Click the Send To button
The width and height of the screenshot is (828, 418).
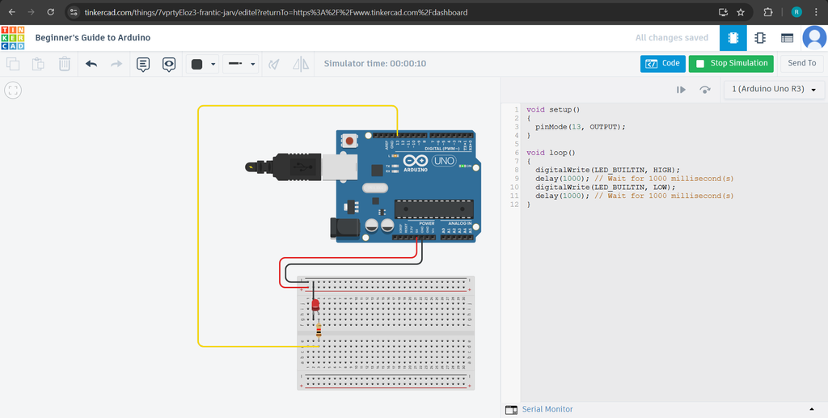801,63
